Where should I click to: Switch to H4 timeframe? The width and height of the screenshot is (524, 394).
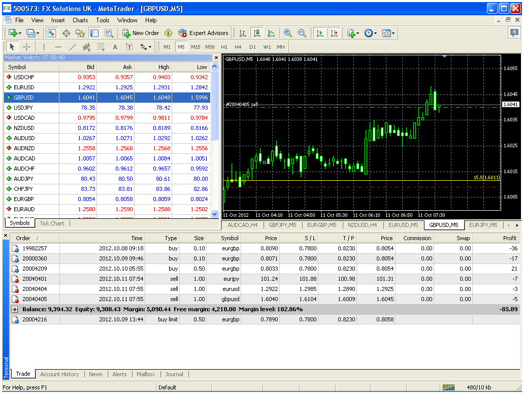[238, 47]
